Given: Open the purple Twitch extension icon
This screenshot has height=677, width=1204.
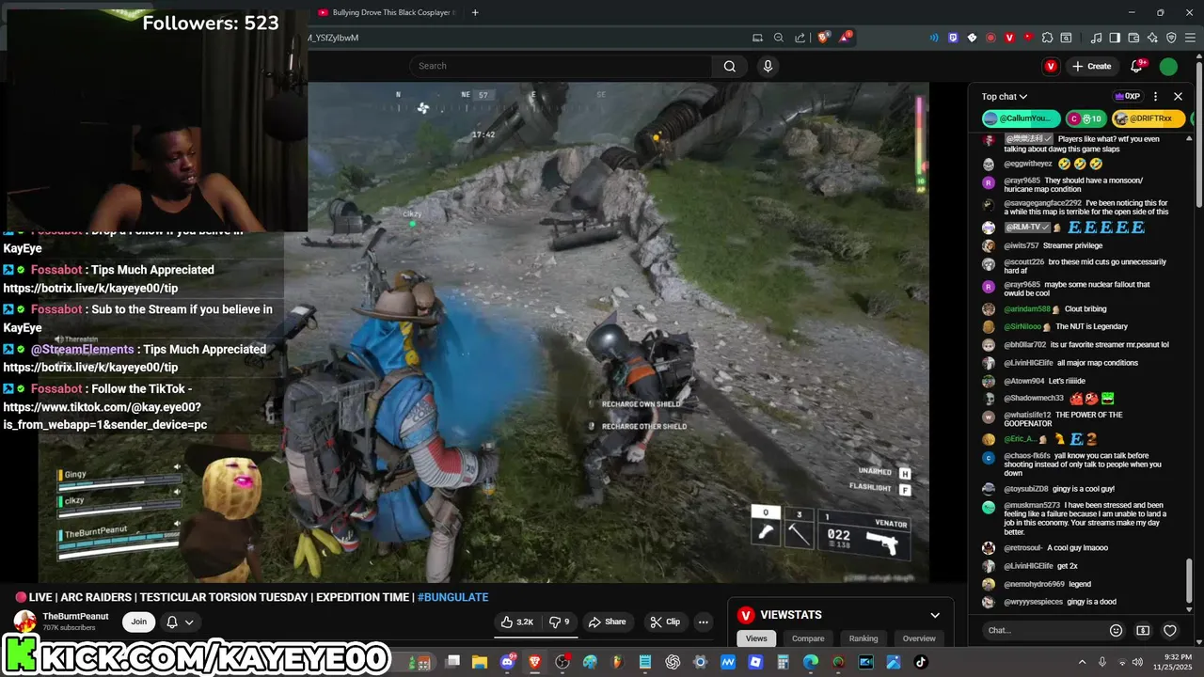Looking at the screenshot, I should point(953,38).
